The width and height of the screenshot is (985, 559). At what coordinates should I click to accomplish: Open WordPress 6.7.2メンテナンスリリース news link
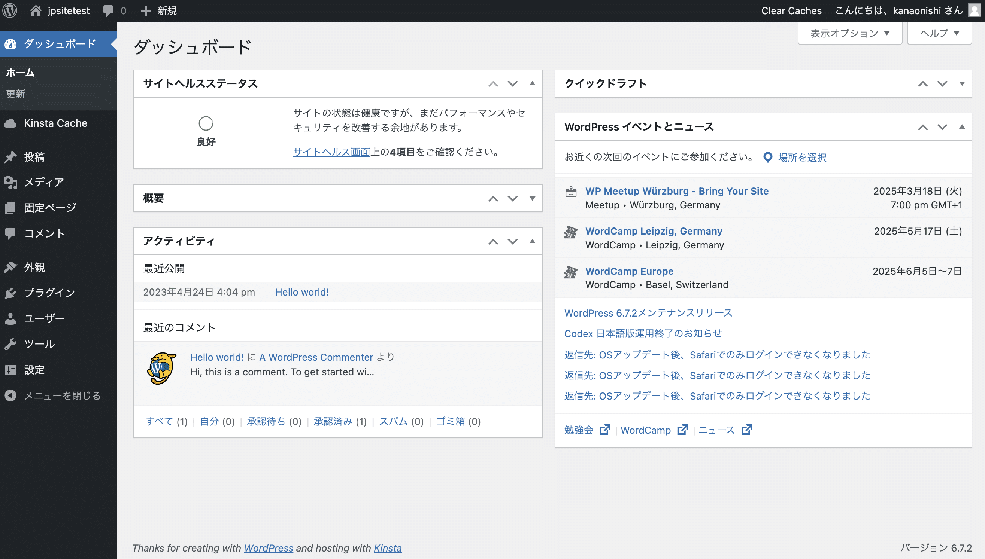(648, 313)
